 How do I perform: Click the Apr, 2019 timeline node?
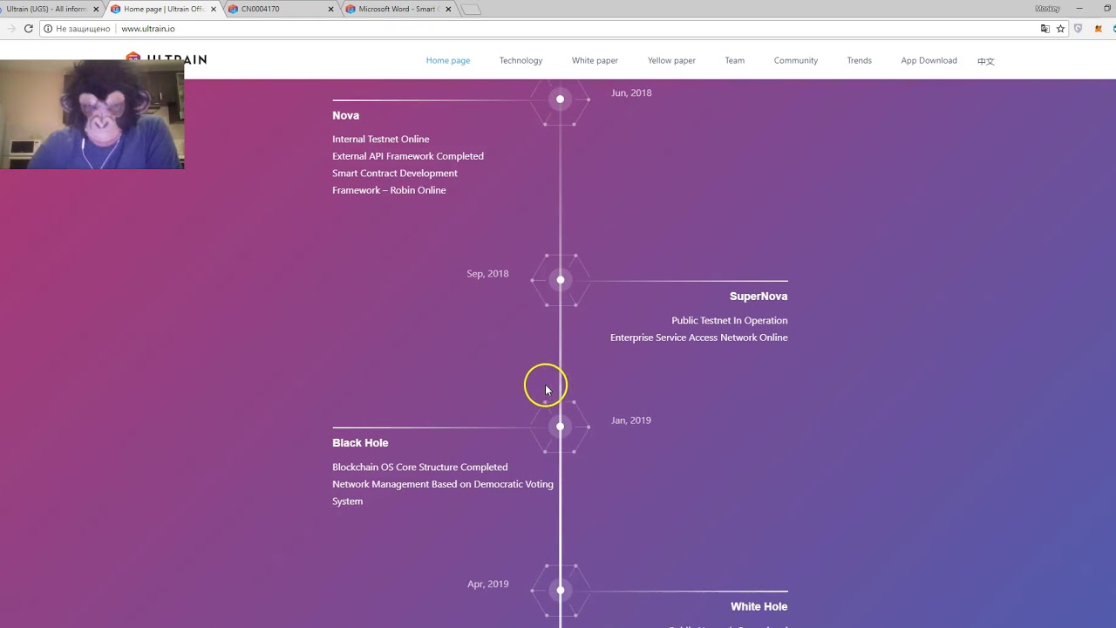click(560, 590)
